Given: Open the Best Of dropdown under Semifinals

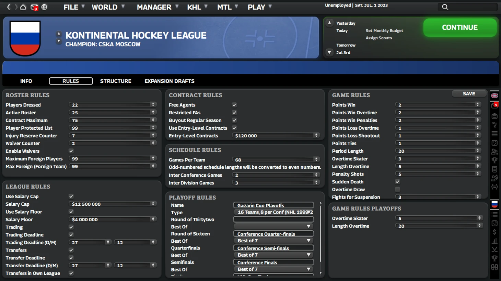Looking at the screenshot, I should (x=273, y=269).
